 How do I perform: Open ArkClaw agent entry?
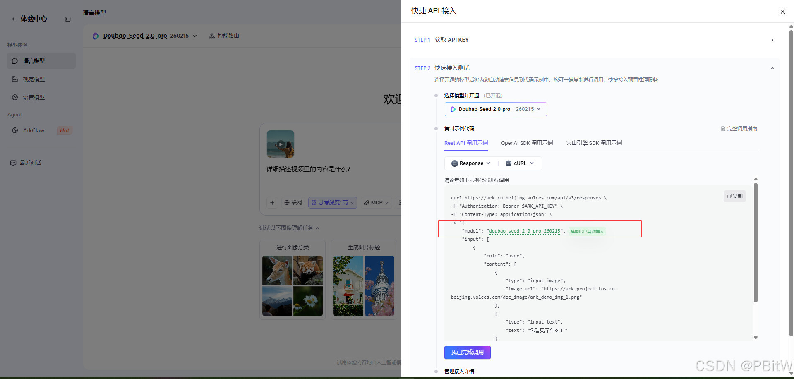(x=34, y=130)
